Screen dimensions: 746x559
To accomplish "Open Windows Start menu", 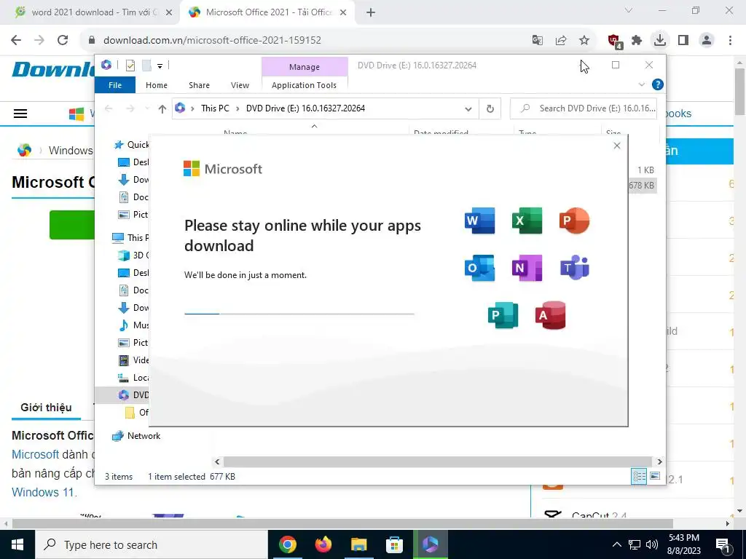I will [x=17, y=544].
